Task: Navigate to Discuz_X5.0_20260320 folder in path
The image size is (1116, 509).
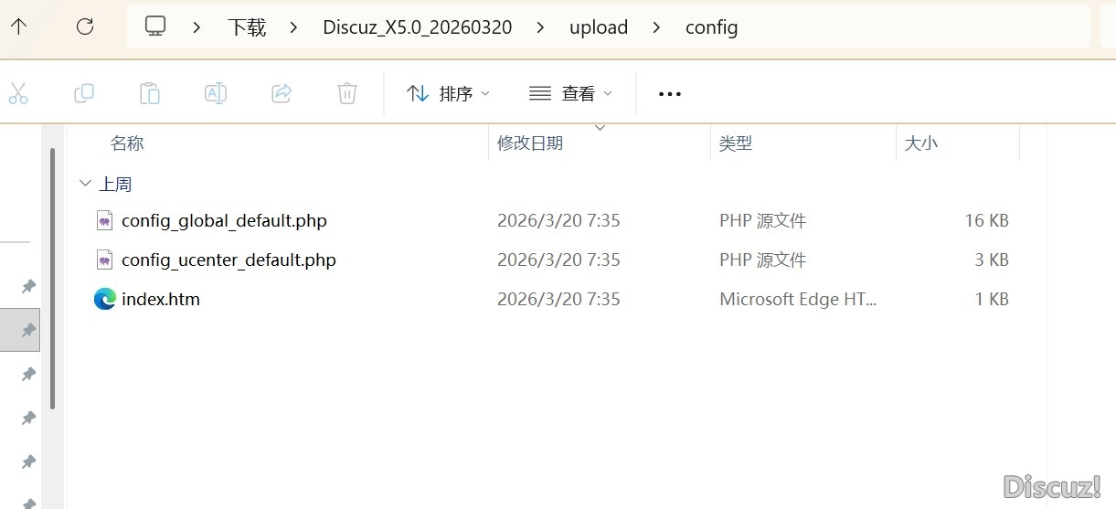Action: point(418,27)
